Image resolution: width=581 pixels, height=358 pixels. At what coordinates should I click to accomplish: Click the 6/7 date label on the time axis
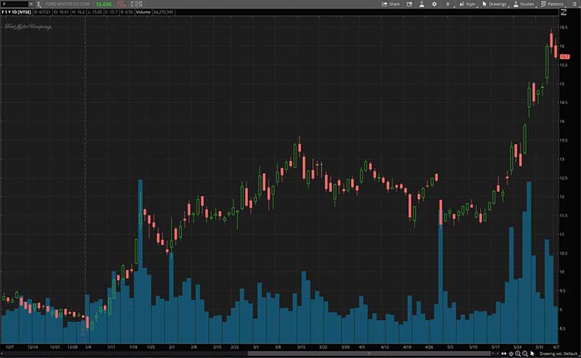coord(557,347)
